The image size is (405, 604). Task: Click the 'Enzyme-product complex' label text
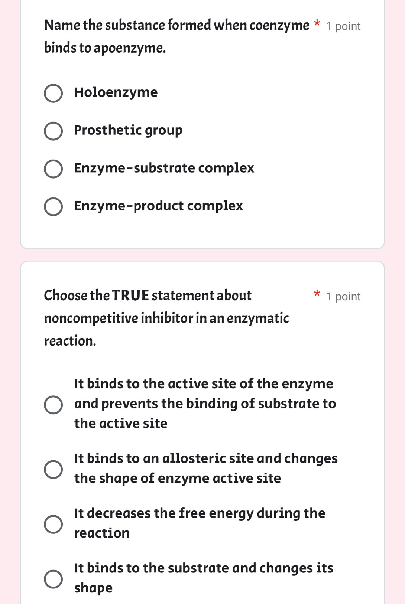tap(159, 206)
